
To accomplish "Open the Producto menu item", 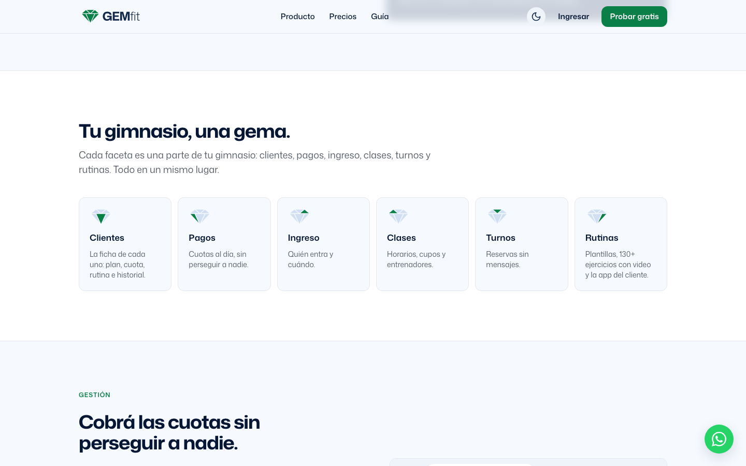I will tap(297, 17).
